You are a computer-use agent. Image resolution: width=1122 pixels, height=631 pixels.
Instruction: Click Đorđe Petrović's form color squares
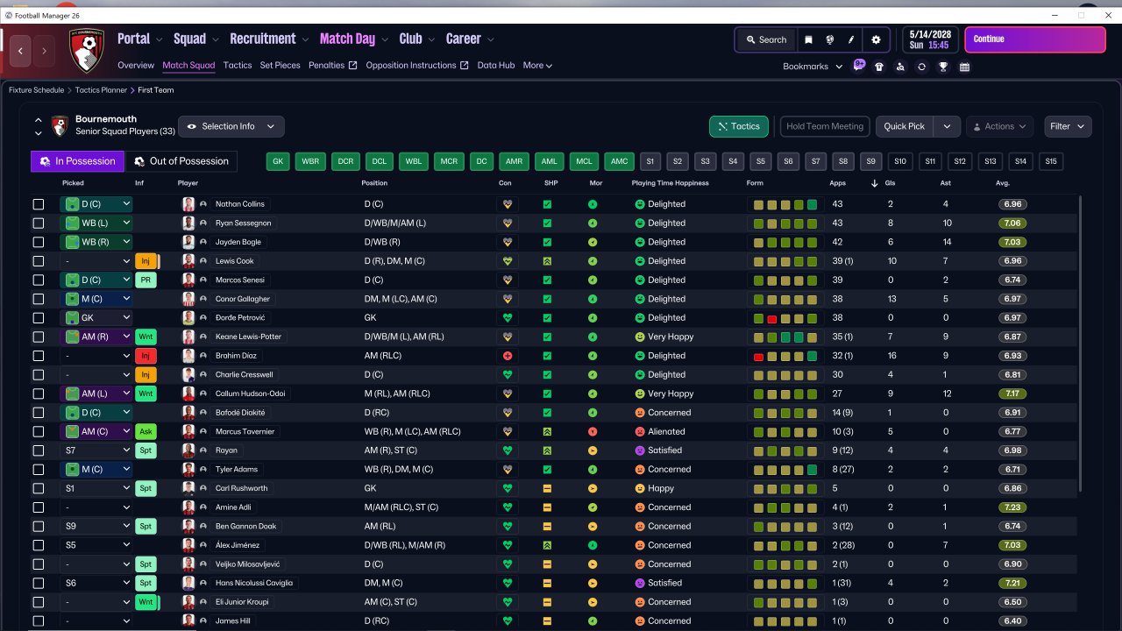tap(785, 318)
